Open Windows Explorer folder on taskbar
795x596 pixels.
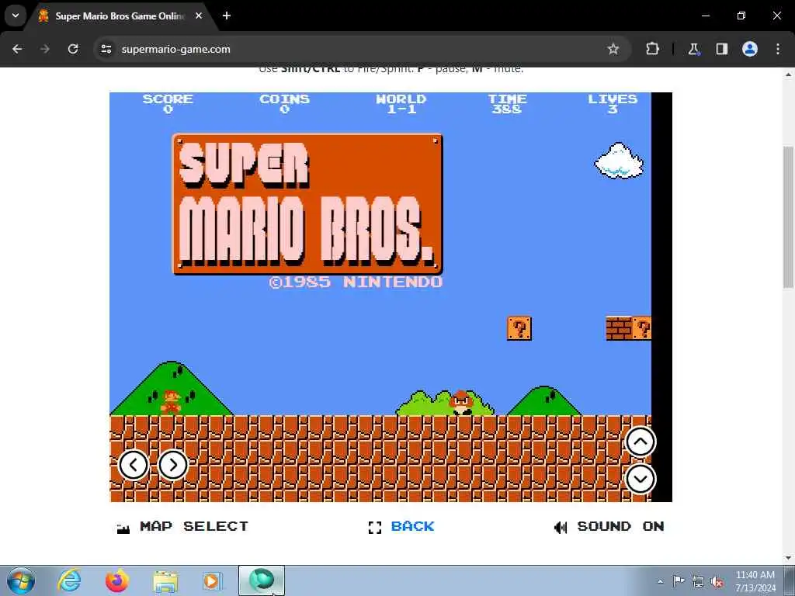coord(165,580)
